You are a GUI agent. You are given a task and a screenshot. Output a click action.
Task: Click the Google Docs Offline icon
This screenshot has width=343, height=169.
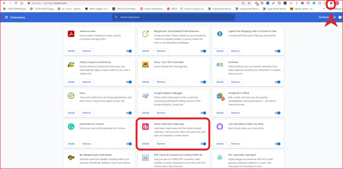point(220,97)
